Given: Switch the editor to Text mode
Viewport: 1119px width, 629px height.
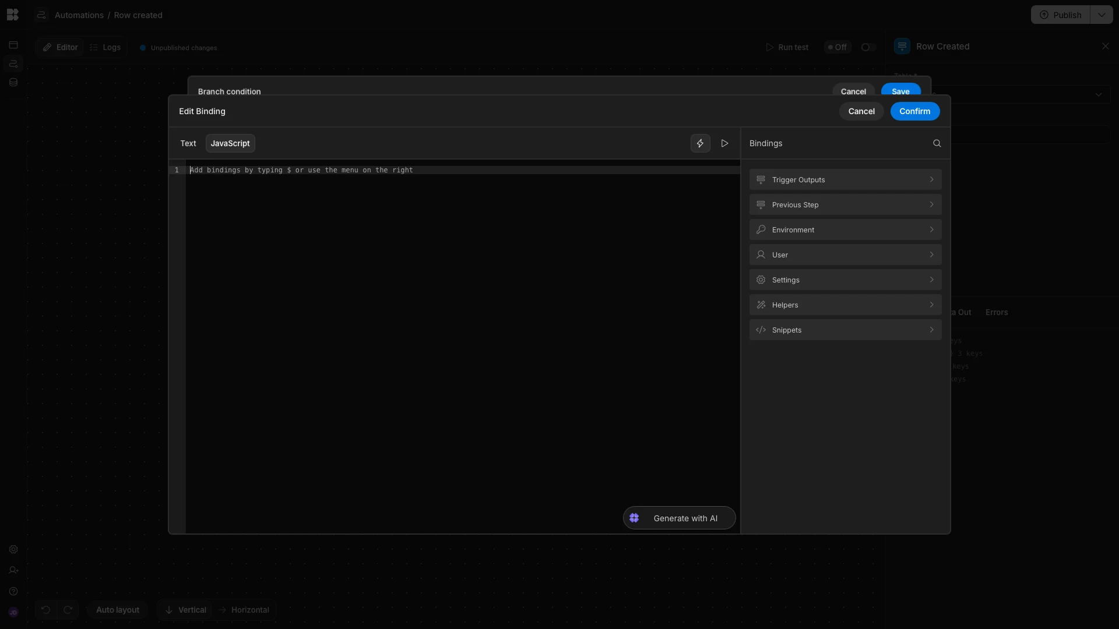Looking at the screenshot, I should 188,143.
